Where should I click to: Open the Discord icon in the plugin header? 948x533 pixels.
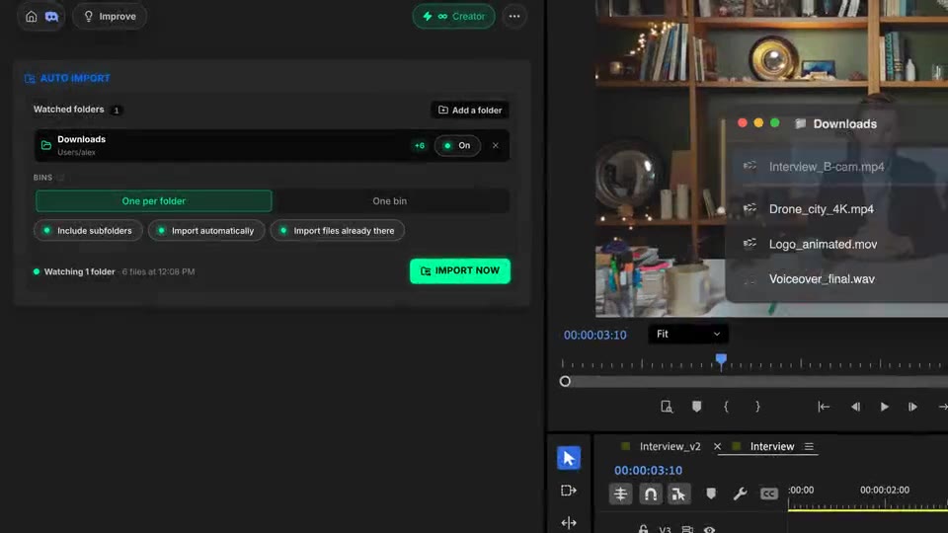pyautogui.click(x=52, y=17)
